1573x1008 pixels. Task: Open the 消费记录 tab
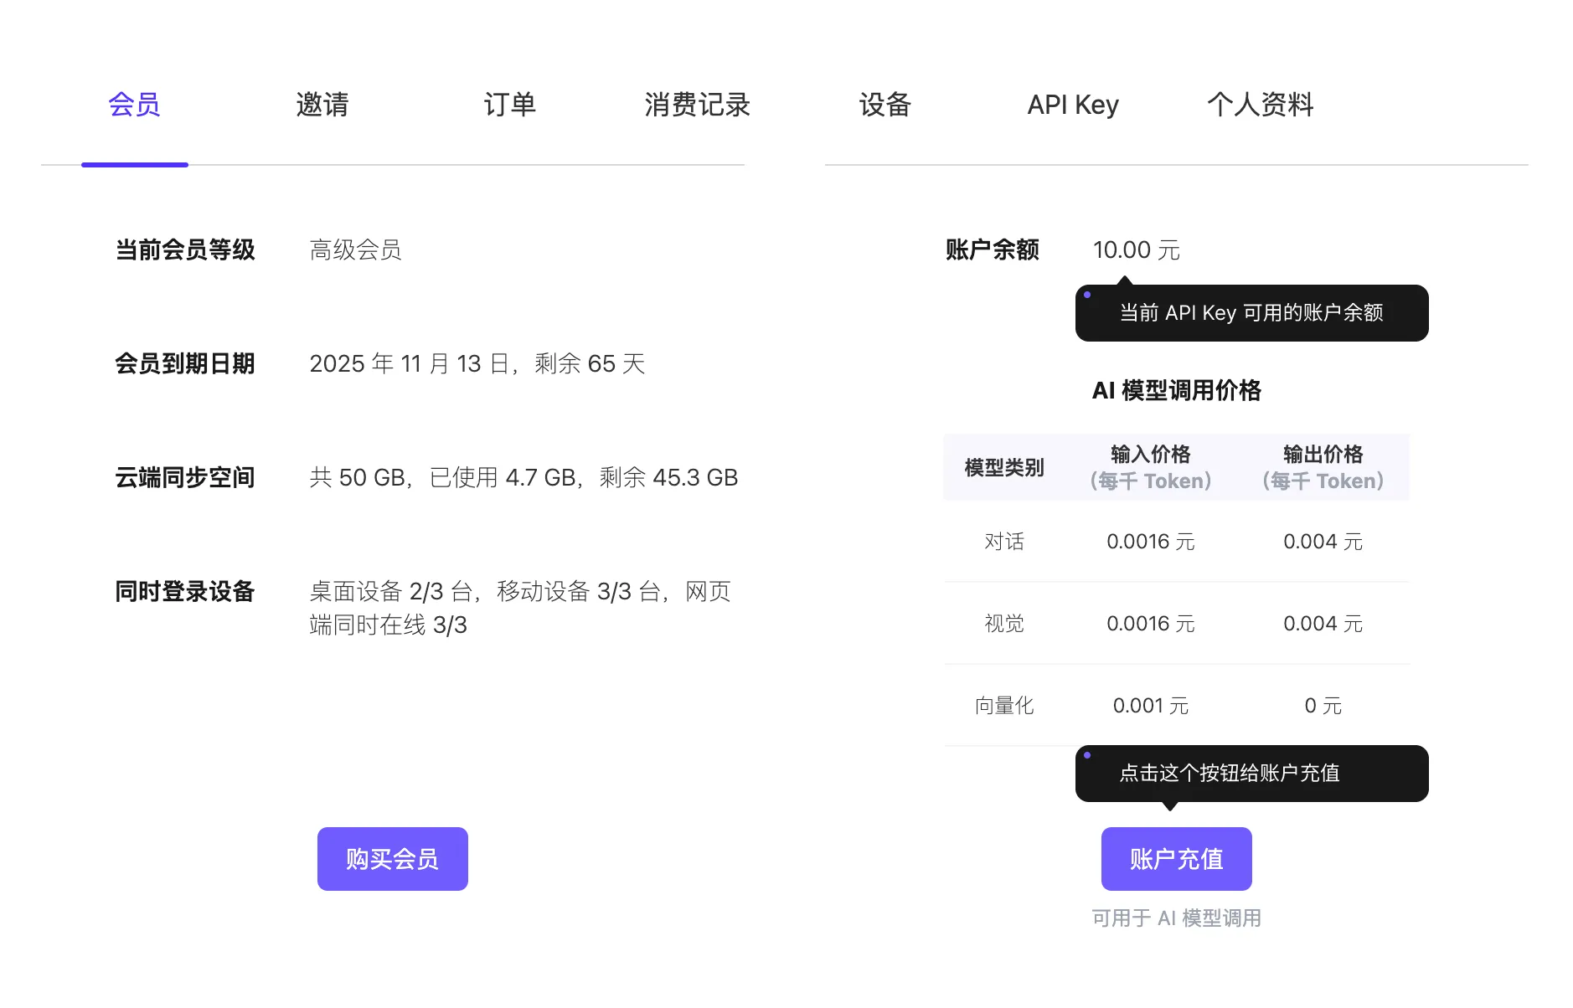(697, 105)
